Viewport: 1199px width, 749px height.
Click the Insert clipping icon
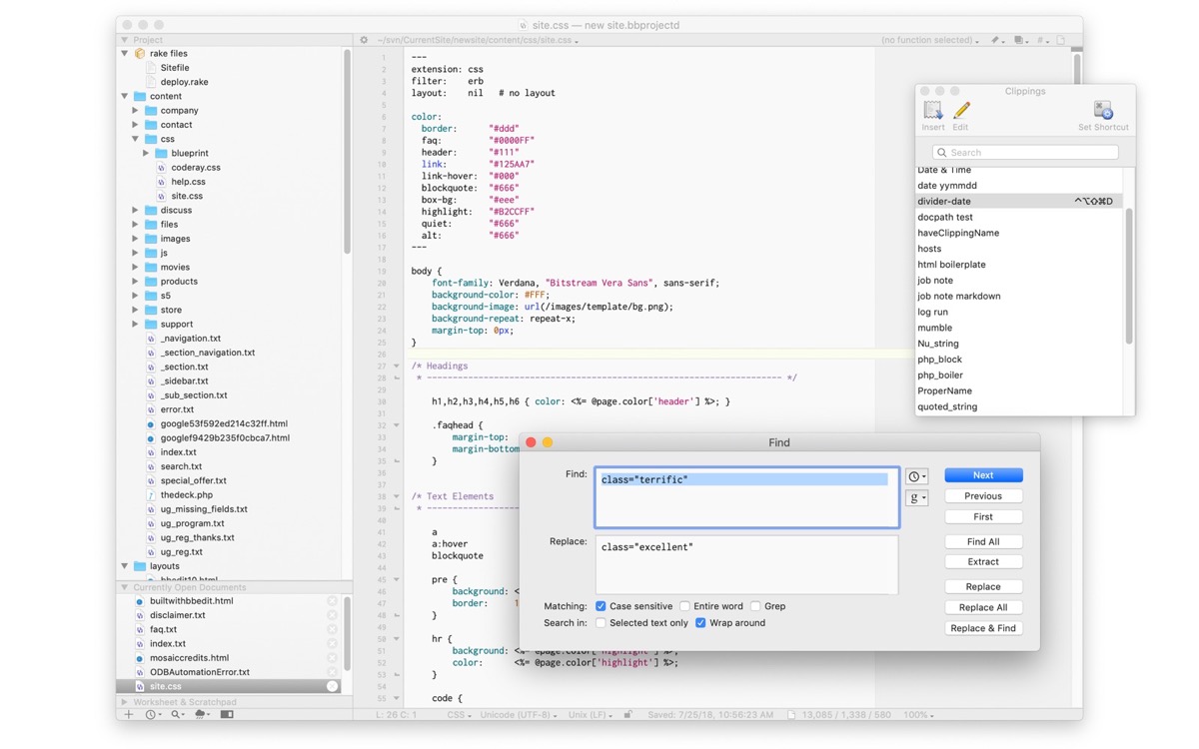click(x=933, y=111)
